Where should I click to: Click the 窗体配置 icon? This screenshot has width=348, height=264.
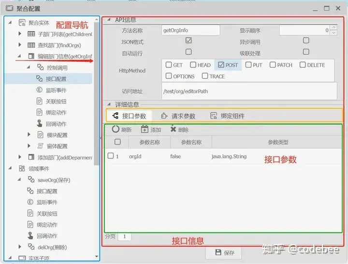click(41, 146)
